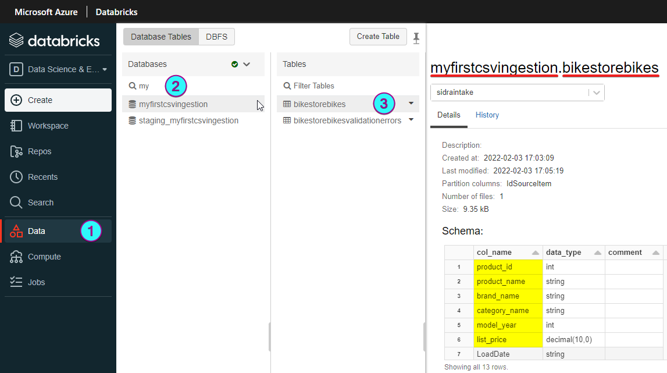The width and height of the screenshot is (667, 373).
Task: Expand the Databases chevron dropdown
Action: (x=247, y=64)
